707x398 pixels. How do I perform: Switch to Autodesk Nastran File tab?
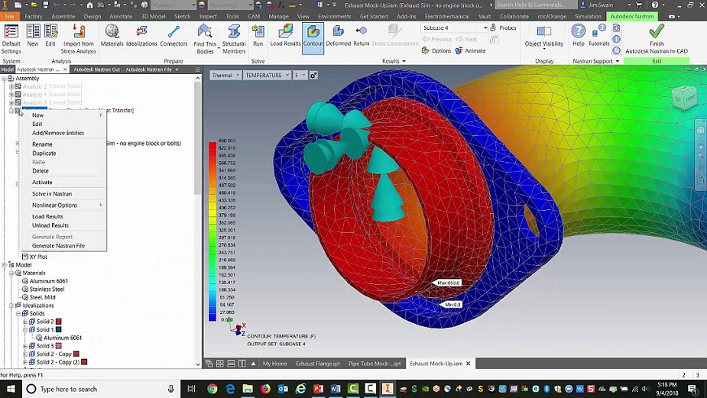click(148, 70)
